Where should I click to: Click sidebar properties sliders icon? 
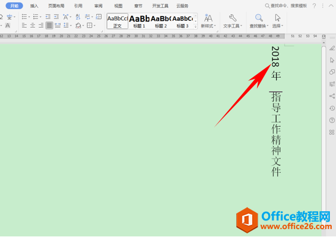point(332,84)
